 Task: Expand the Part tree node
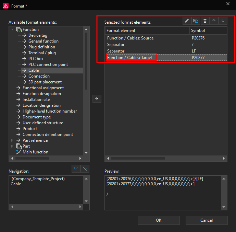12,146
